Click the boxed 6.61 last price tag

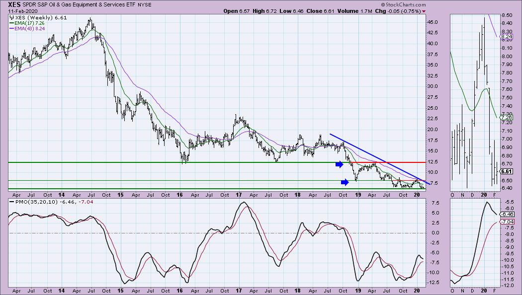[507, 172]
